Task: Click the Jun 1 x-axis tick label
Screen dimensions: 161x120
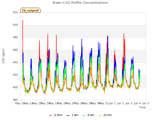Action: pos(112,103)
